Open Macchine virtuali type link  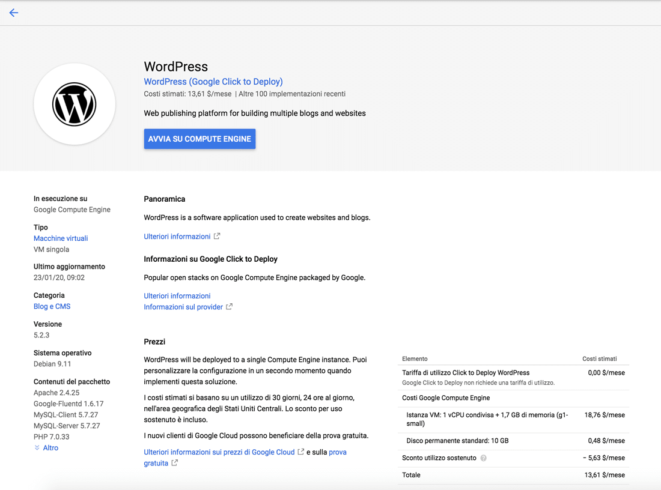point(61,238)
